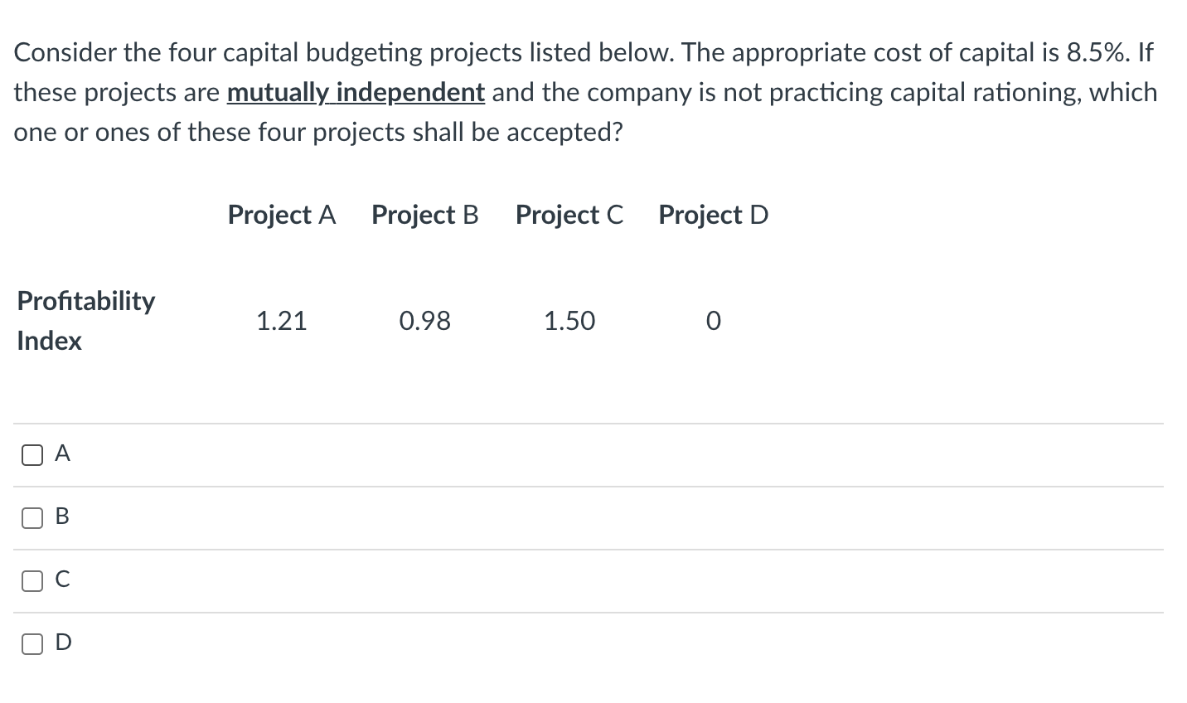
Task: Select the answer option labeled A
Action: 61,453
